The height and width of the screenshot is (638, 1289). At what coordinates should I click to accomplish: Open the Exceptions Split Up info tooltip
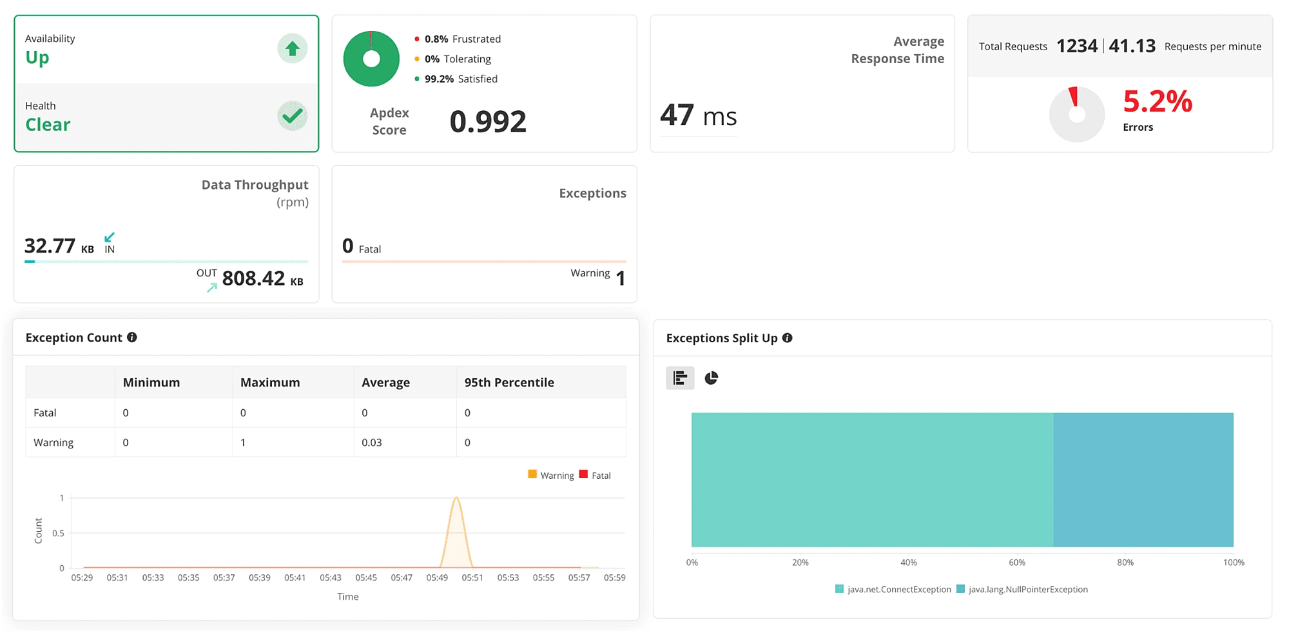pos(788,338)
